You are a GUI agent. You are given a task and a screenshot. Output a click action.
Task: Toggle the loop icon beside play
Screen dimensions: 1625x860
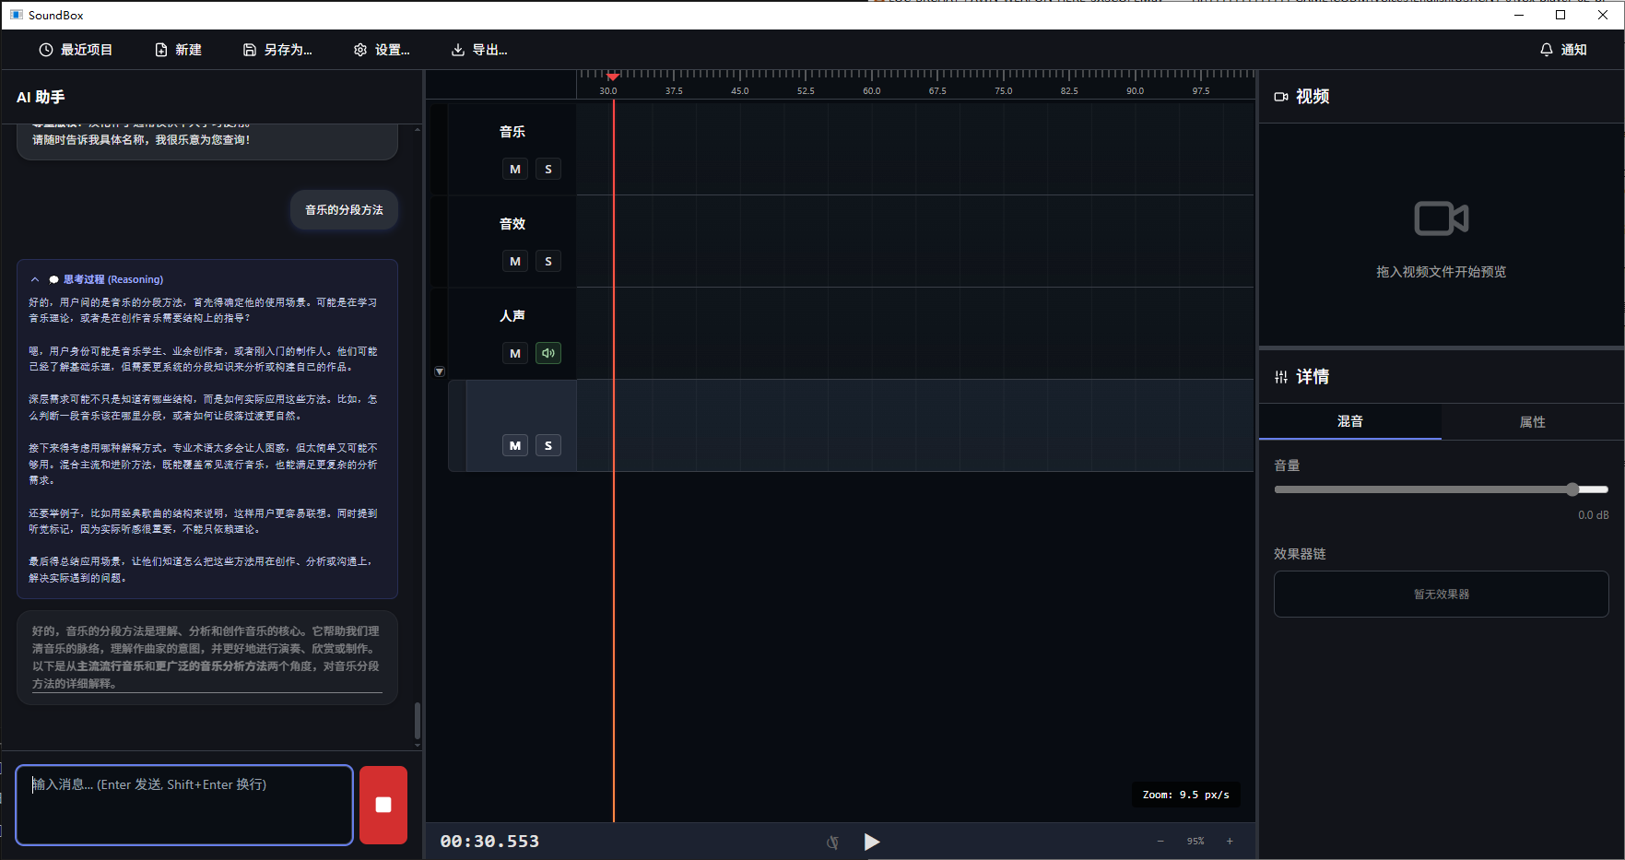[832, 842]
